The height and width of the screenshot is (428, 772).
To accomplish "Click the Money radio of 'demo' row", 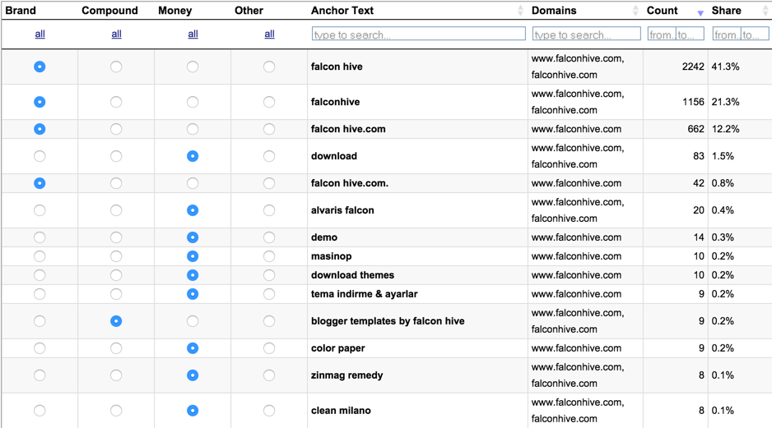I will (x=193, y=237).
